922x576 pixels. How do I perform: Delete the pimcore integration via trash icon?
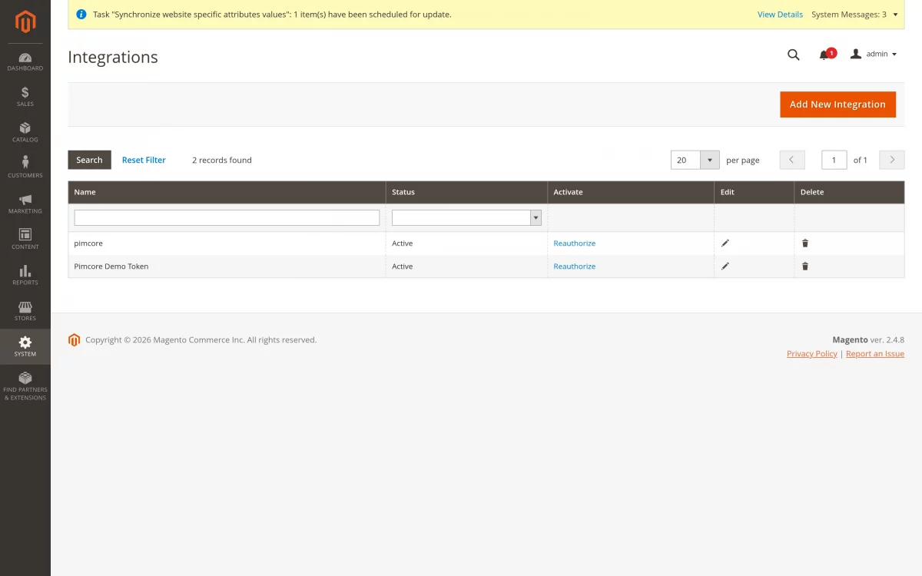tap(805, 243)
